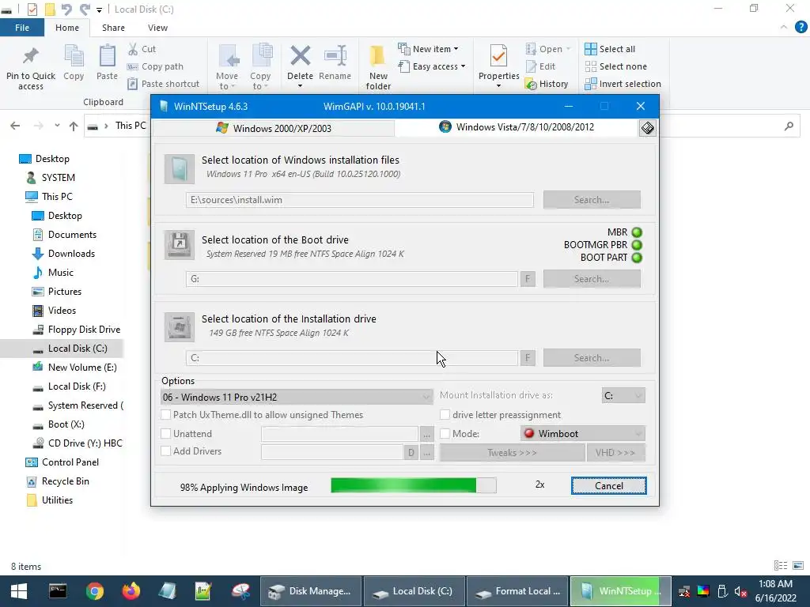Select Windows Vista/7/8/10/2008/2012 tab
The width and height of the screenshot is (810, 607).
tap(517, 127)
